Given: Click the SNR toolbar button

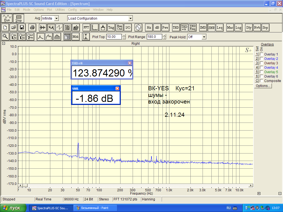Looking at the screenshot, I should [x=211, y=28].
